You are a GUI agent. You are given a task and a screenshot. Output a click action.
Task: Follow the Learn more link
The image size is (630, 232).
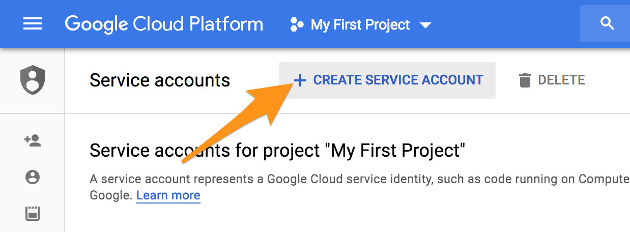coord(168,195)
